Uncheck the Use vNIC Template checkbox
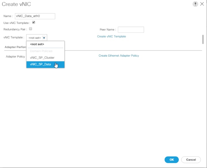The image size is (207, 168). (x=34, y=22)
